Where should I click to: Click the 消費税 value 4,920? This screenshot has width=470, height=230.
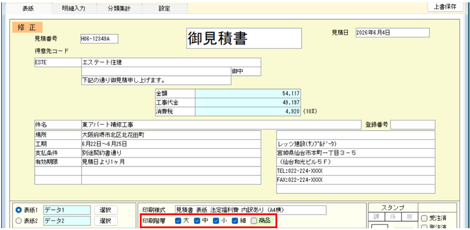(247, 111)
